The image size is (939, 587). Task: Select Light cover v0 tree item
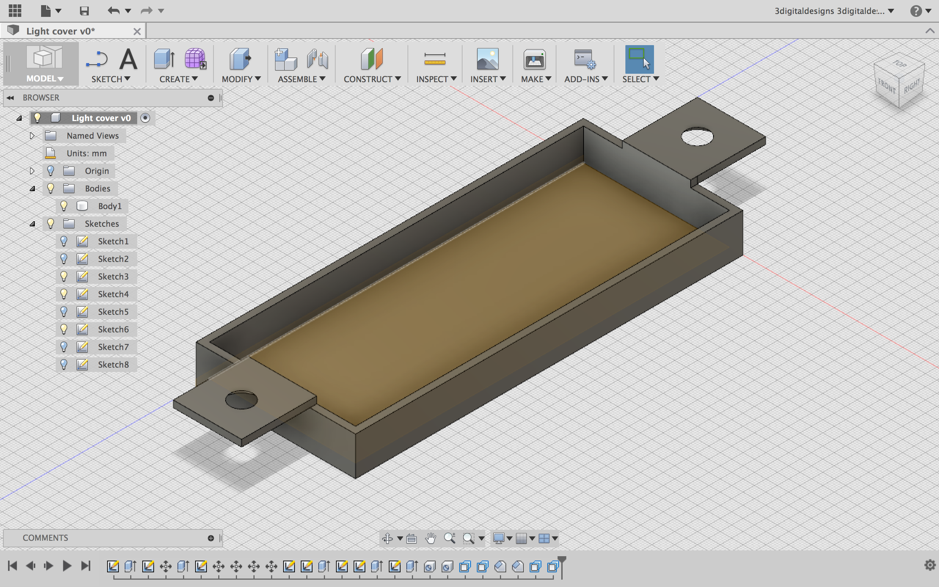tap(102, 118)
